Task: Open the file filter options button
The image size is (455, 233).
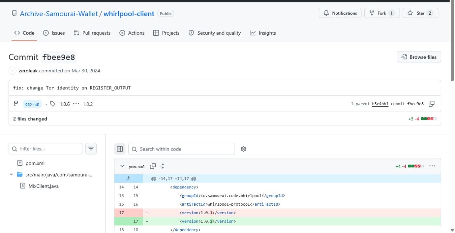Action: 91,149
